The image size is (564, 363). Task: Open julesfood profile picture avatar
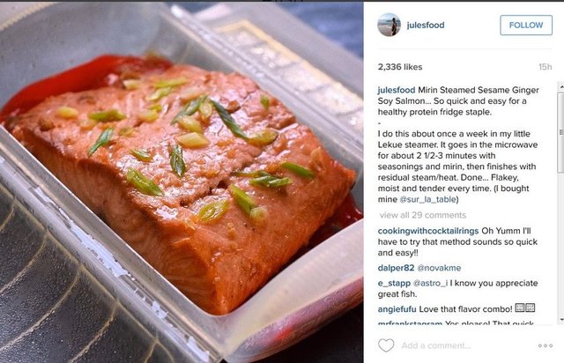tap(389, 25)
